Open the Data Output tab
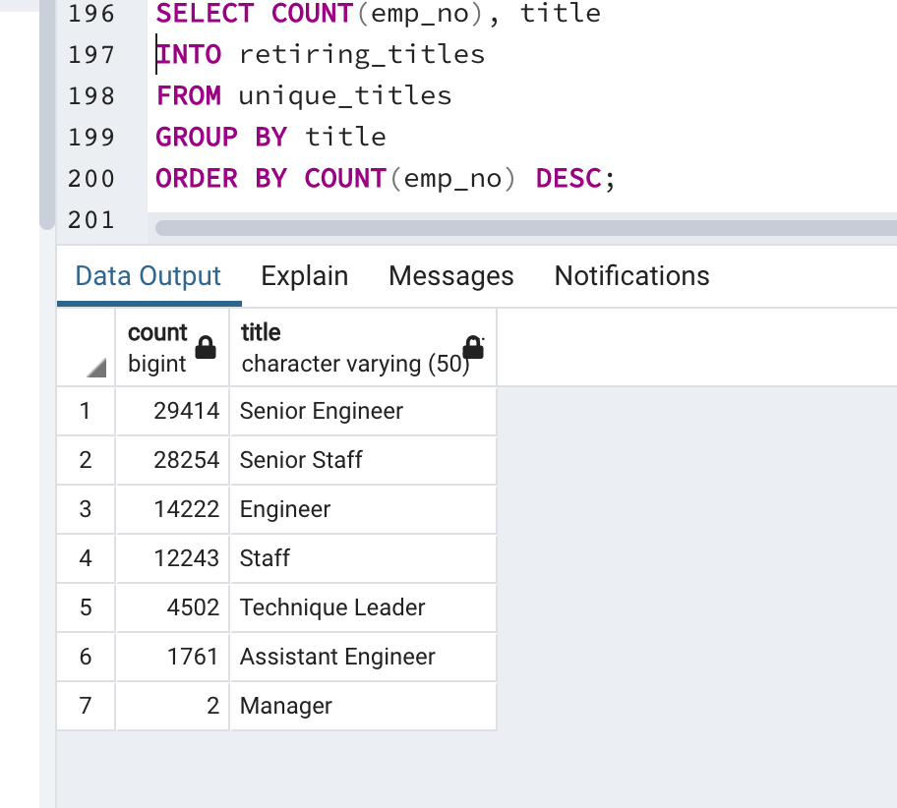This screenshot has width=897, height=808. (149, 277)
